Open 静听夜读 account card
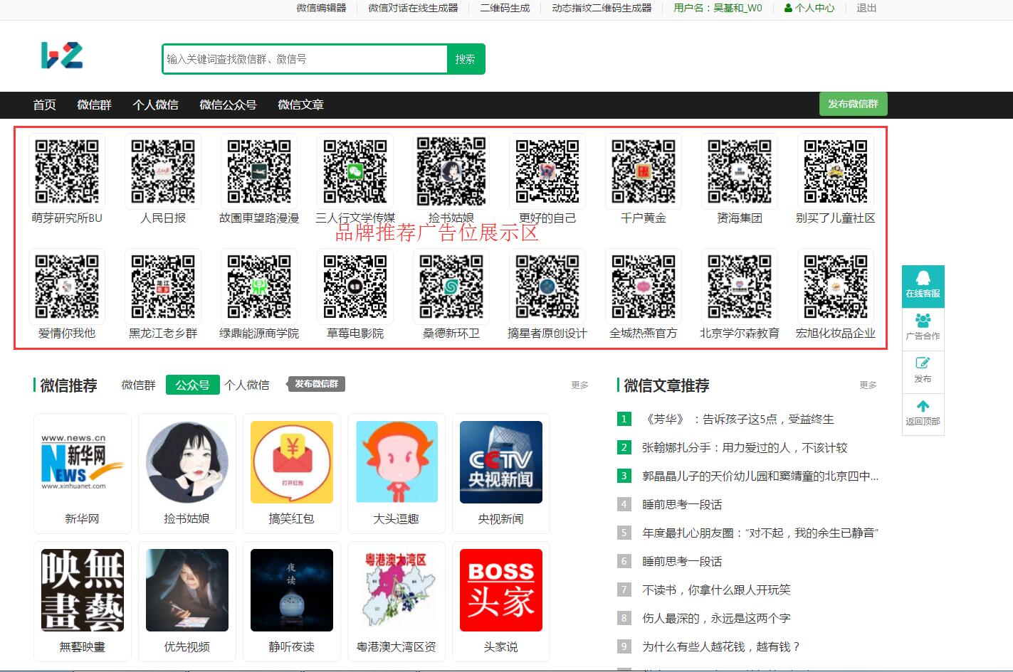This screenshot has width=1013, height=672. [292, 602]
